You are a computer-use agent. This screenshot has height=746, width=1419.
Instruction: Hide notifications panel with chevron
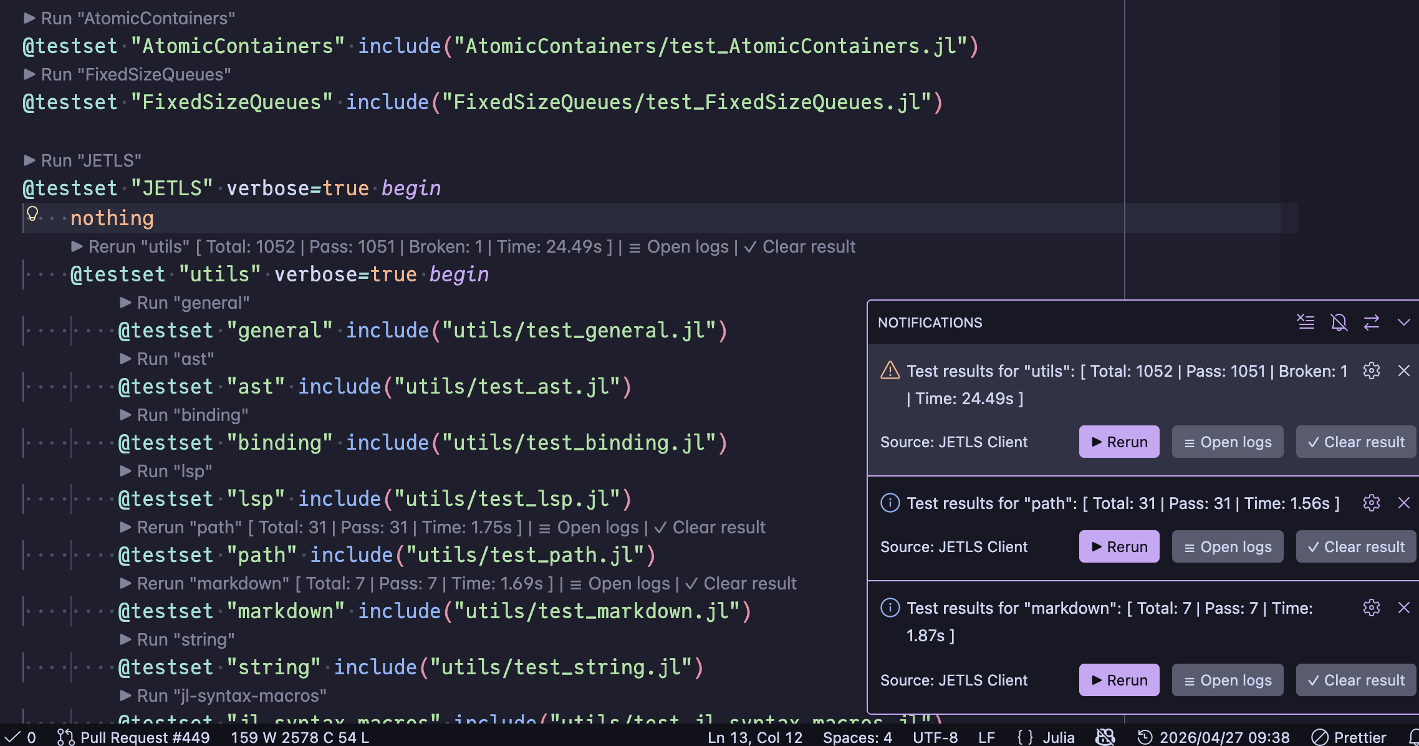1403,322
